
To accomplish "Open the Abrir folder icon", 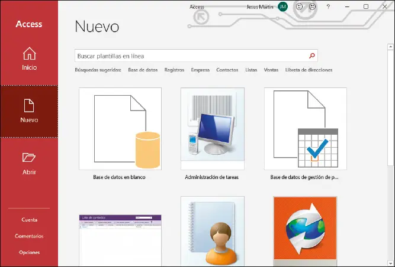I will pyautogui.click(x=29, y=158).
